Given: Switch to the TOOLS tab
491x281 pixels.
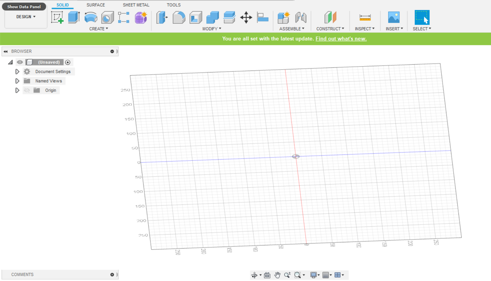Looking at the screenshot, I should point(174,5).
